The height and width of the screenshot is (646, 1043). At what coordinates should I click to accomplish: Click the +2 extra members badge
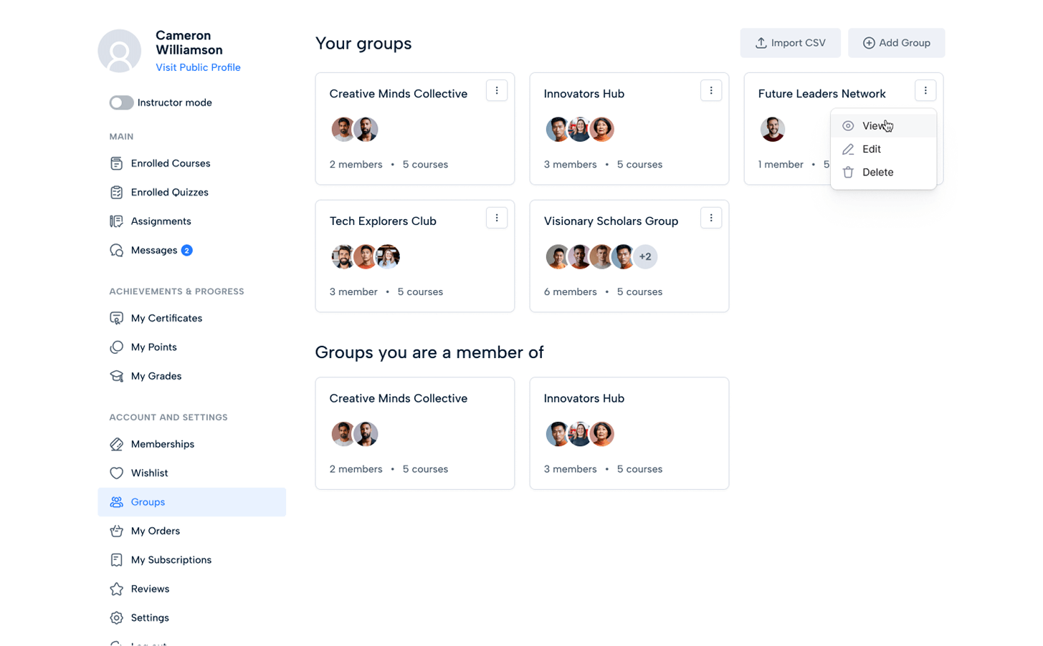coord(645,256)
